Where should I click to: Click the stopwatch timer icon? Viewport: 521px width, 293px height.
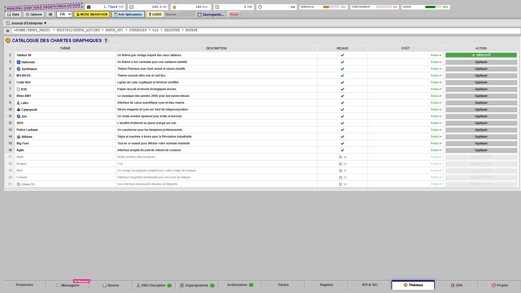coord(260,7)
